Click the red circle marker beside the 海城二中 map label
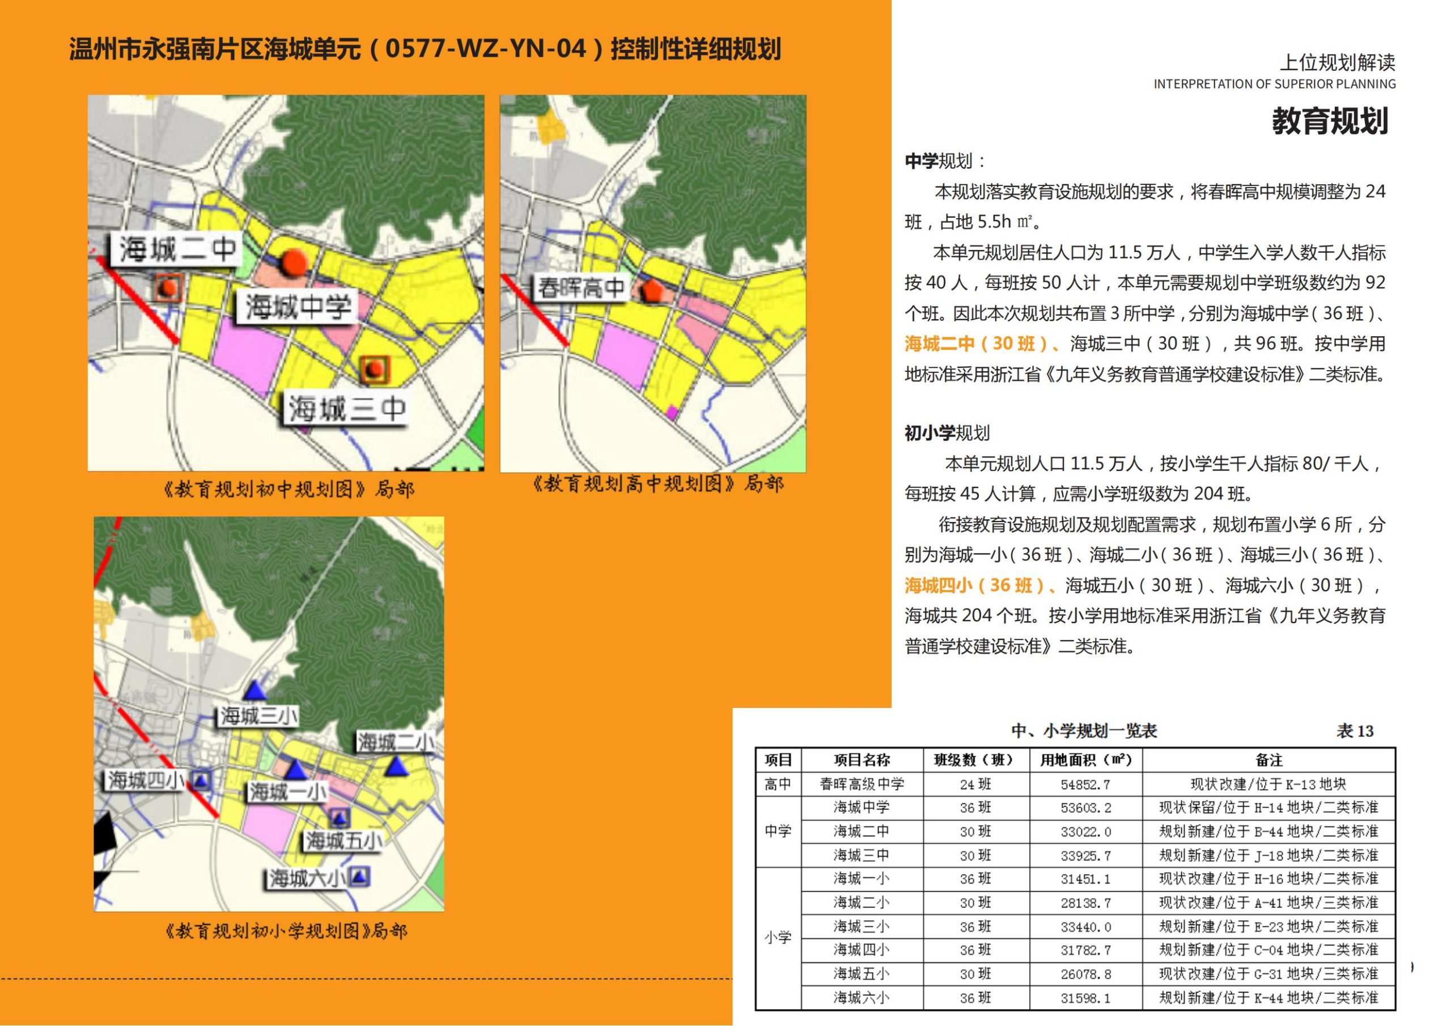 tap(169, 289)
